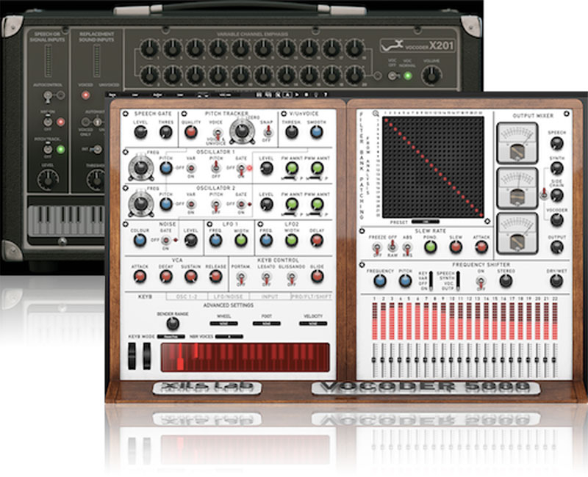Click the red on-screen keyboard strip
The height and width of the screenshot is (477, 588).
(245, 357)
